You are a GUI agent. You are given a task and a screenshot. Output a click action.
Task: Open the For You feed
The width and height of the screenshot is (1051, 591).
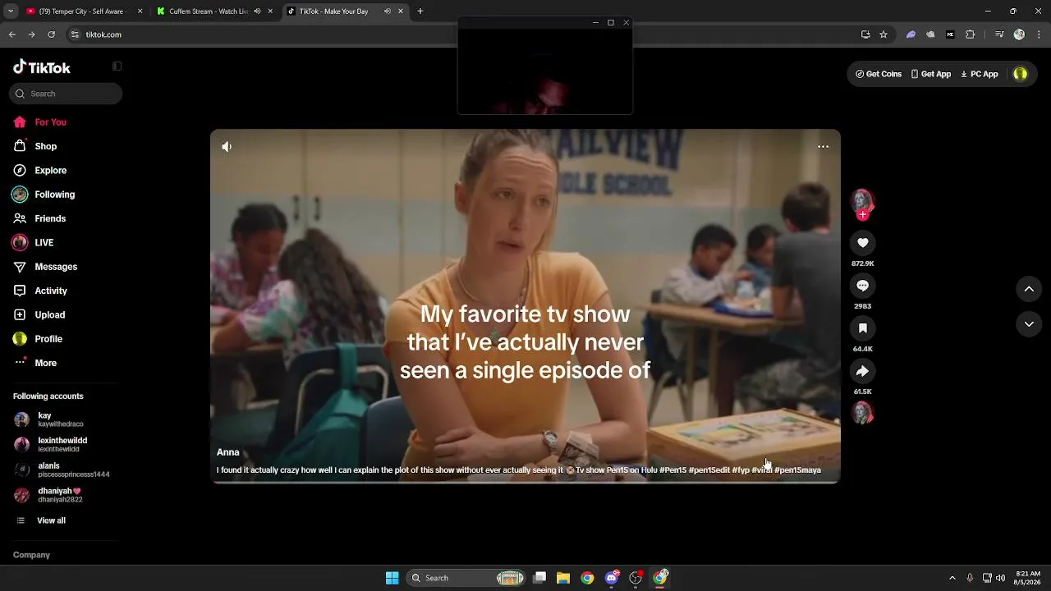tap(39, 122)
